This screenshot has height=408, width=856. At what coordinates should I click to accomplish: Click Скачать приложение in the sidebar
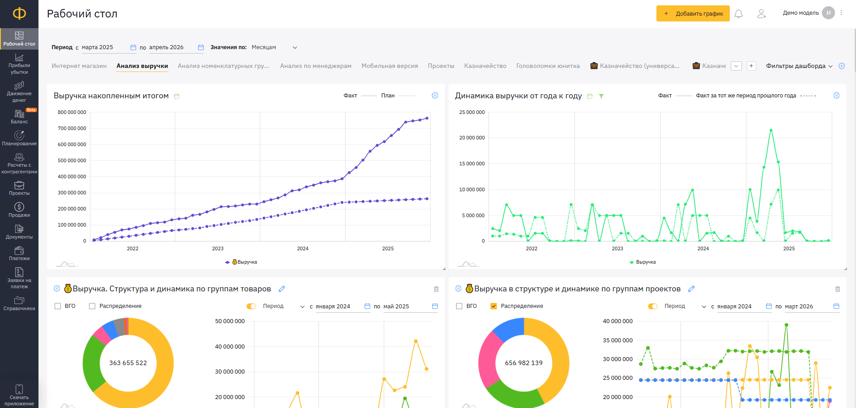[x=19, y=395]
